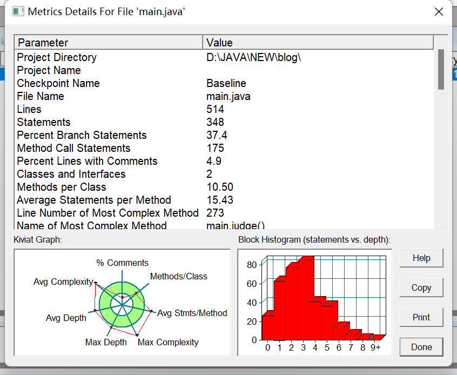Click the Lines value 514
This screenshot has height=375, width=457.
pos(215,109)
